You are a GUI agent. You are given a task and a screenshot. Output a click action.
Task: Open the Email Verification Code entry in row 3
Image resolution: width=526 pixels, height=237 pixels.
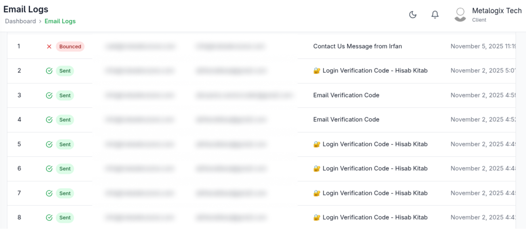(346, 95)
